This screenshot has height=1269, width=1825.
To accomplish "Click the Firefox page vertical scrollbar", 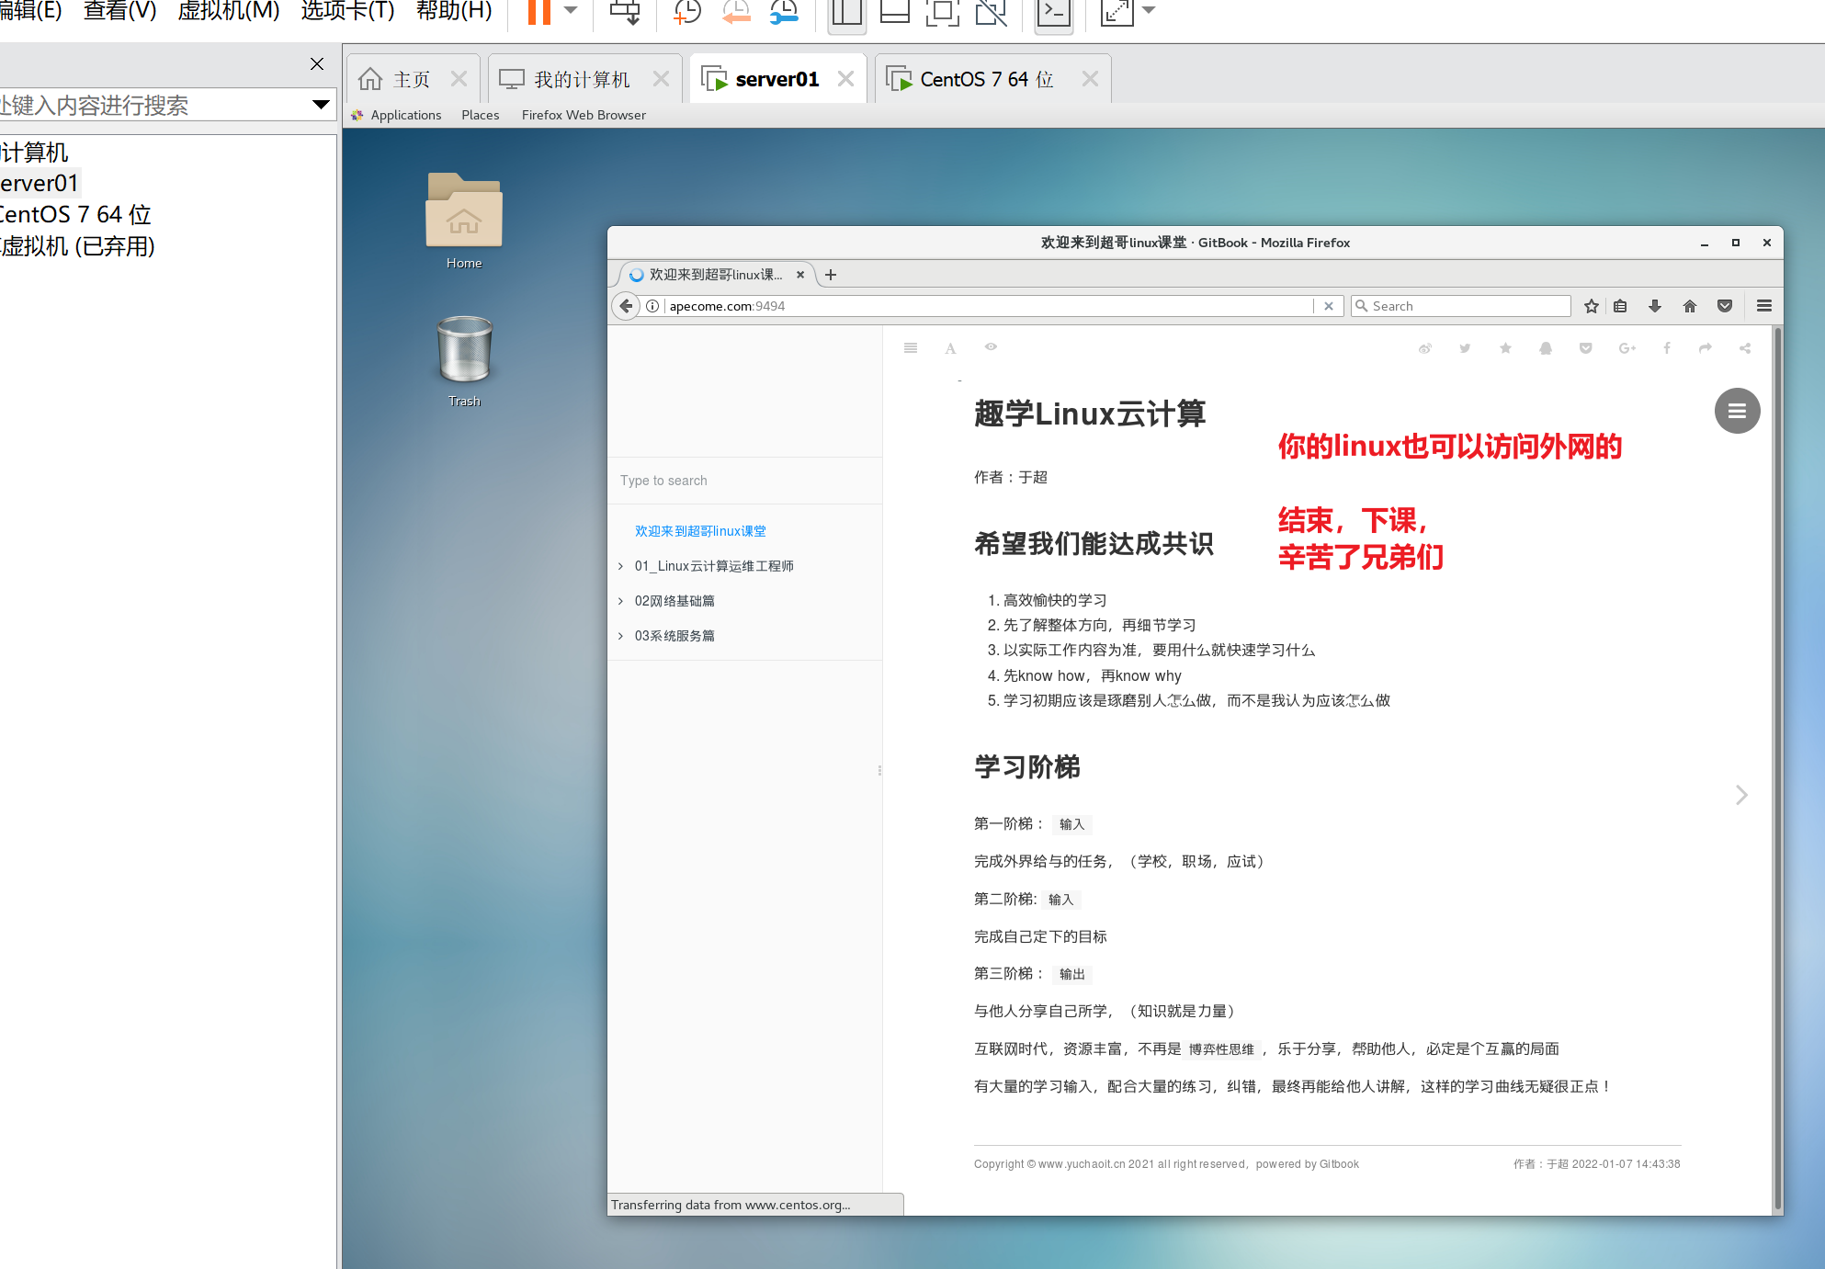I will [x=1777, y=768].
